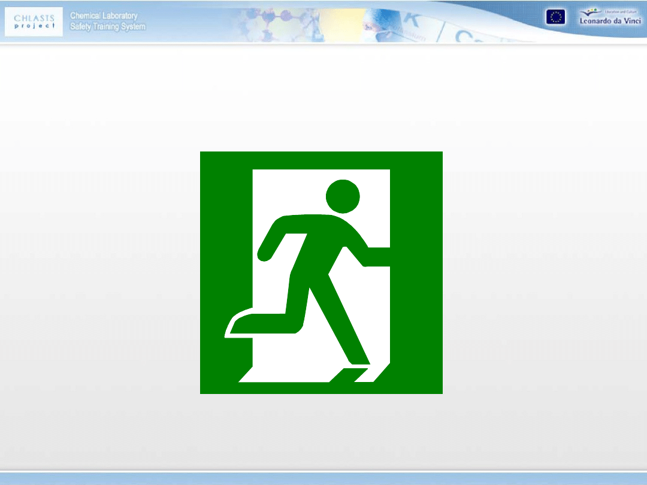Click the running man's trailing back foot

pos(237,326)
